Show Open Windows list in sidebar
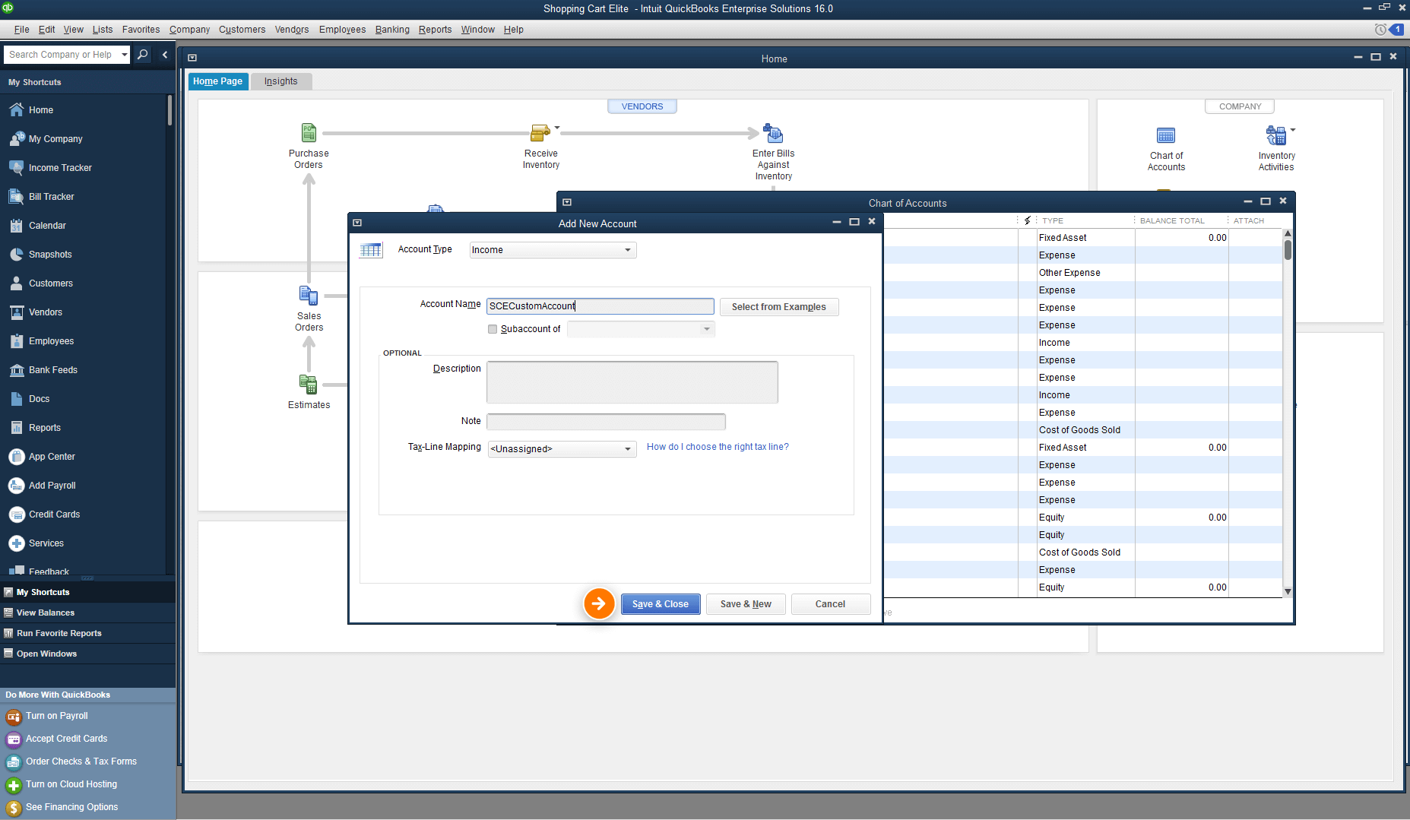 tap(46, 654)
